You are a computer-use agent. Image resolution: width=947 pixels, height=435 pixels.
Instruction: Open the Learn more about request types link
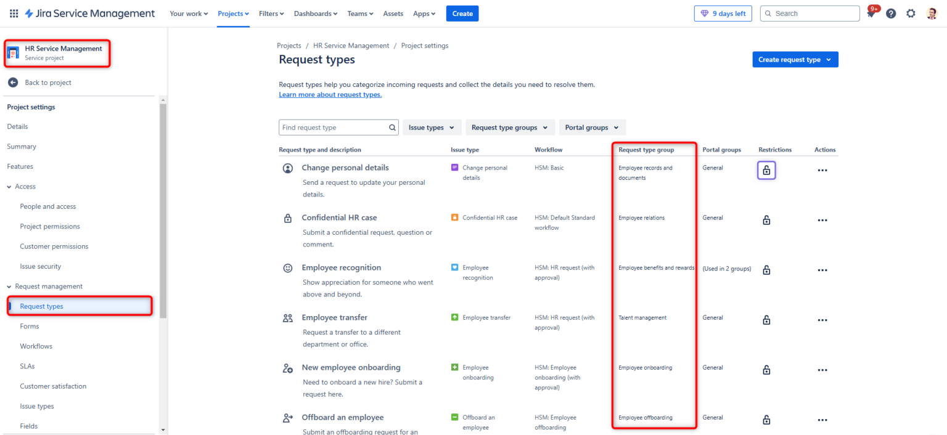point(330,94)
